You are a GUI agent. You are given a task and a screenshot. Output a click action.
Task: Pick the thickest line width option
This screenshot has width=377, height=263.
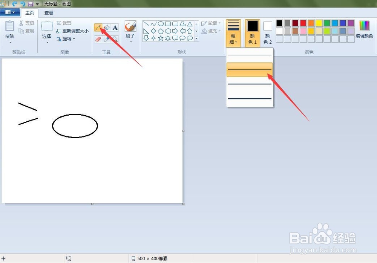[x=250, y=99]
